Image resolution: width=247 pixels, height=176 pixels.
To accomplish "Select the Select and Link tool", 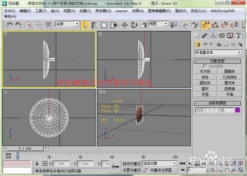I will 30,25.
